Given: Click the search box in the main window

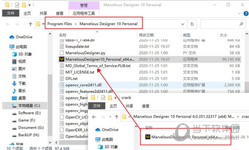Looking at the screenshot, I should (x=223, y=24).
